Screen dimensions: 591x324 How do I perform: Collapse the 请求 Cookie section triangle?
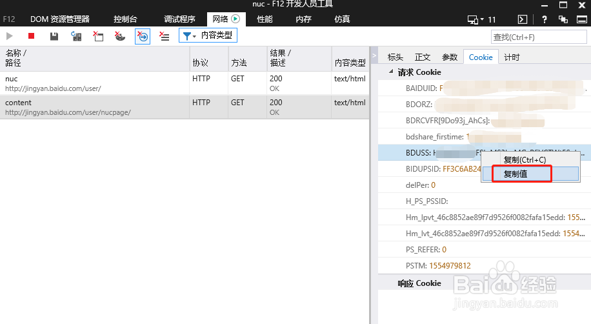tap(391, 71)
